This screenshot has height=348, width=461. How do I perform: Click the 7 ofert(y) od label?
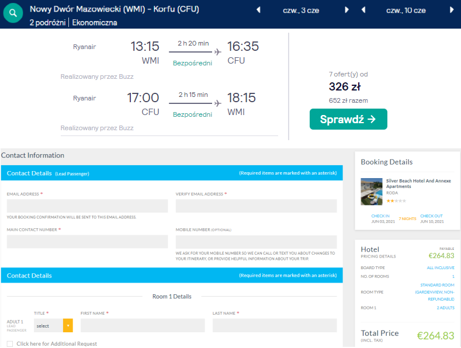tap(348, 74)
